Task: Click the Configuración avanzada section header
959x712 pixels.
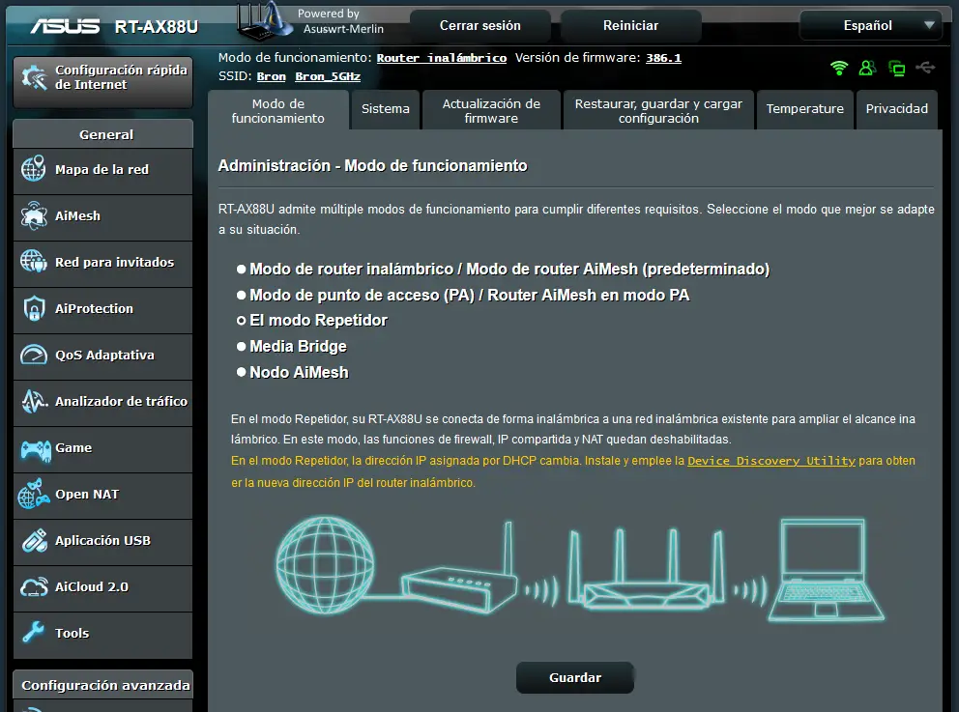Action: click(102, 685)
